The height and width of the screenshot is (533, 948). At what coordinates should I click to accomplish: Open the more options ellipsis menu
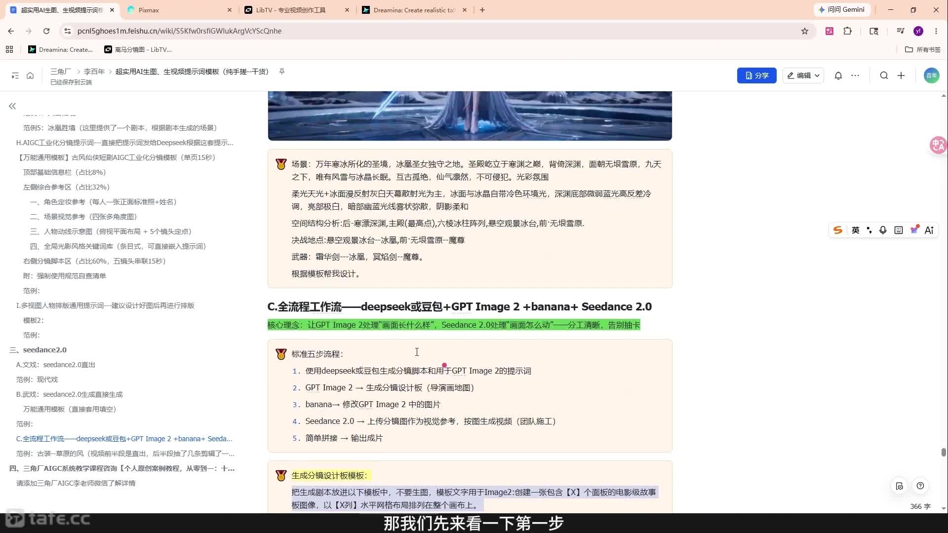(x=855, y=76)
